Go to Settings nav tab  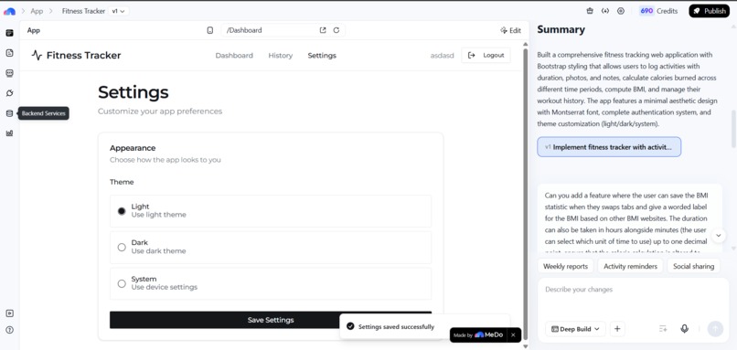pos(322,56)
